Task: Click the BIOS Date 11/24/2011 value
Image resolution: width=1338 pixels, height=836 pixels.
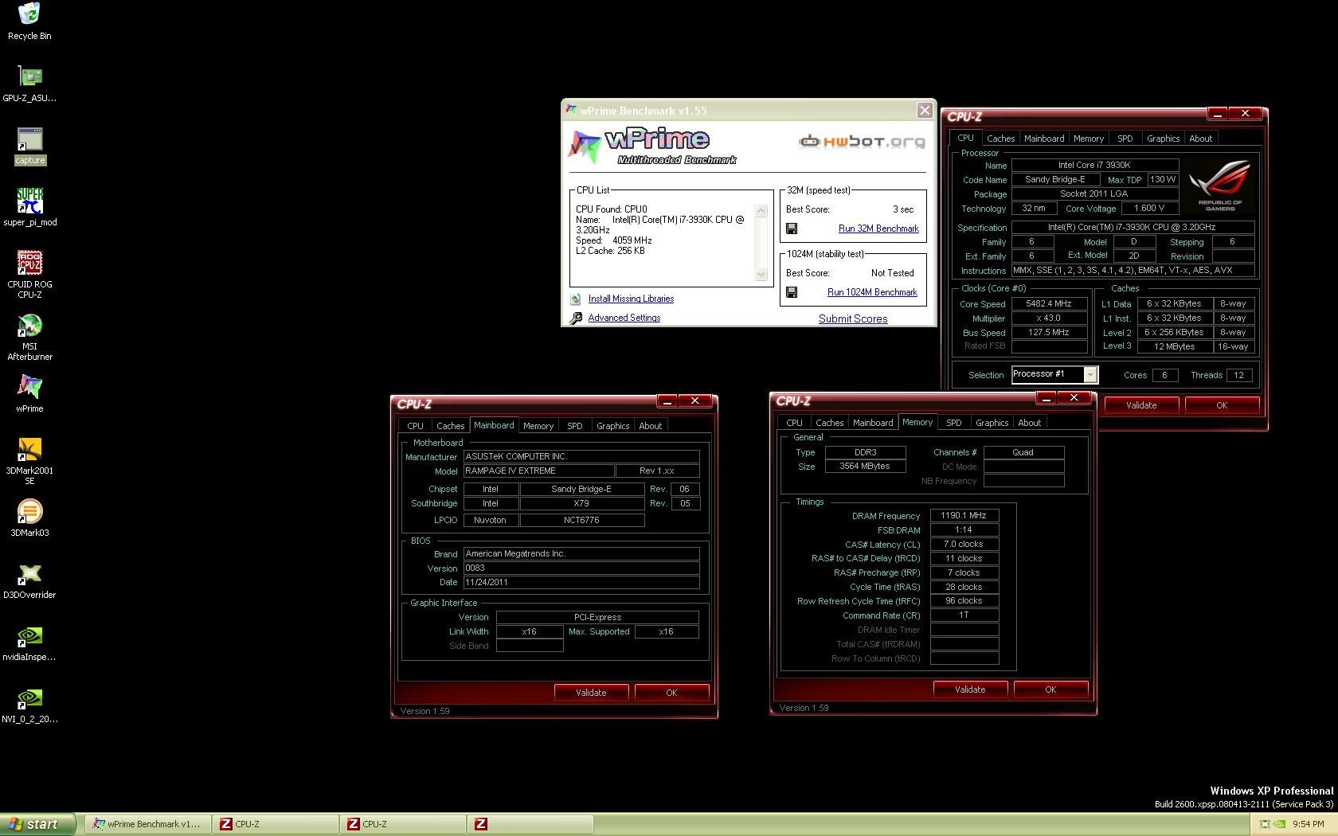Action: [x=581, y=582]
